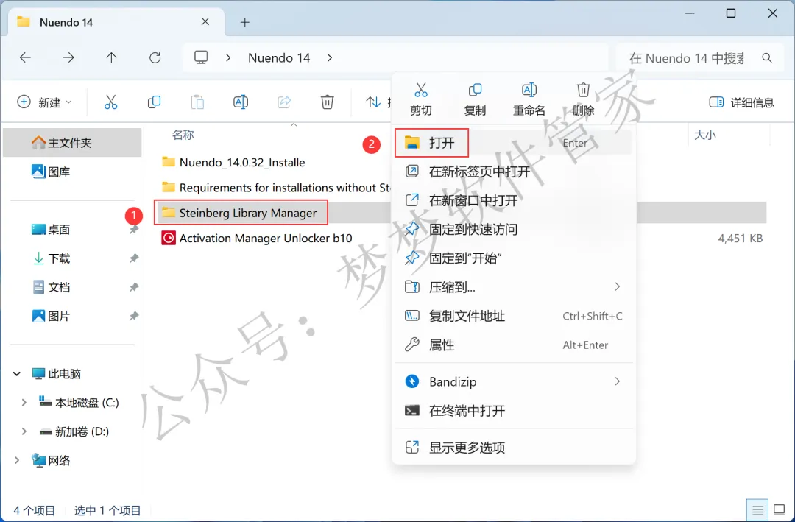Image resolution: width=795 pixels, height=522 pixels.
Task: Switch to large thumbnails view icon
Action: (779, 509)
